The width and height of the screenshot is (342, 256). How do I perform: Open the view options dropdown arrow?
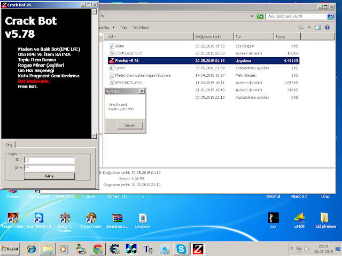pos(309,27)
